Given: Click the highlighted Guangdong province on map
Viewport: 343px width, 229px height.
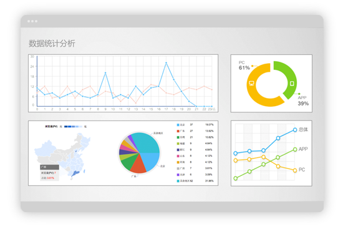Looking at the screenshot, I should [76, 173].
